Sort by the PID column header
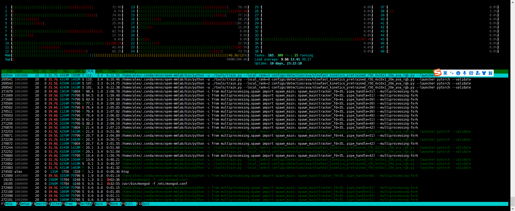The height and width of the screenshot is (211, 515). click(10, 71)
